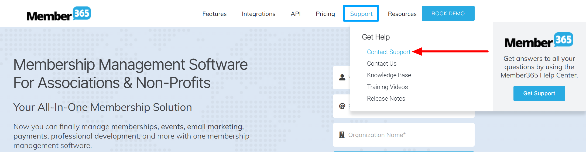Click the Member365 logo in the Support panel
Image resolution: width=586 pixels, height=152 pixels.
[539, 40]
